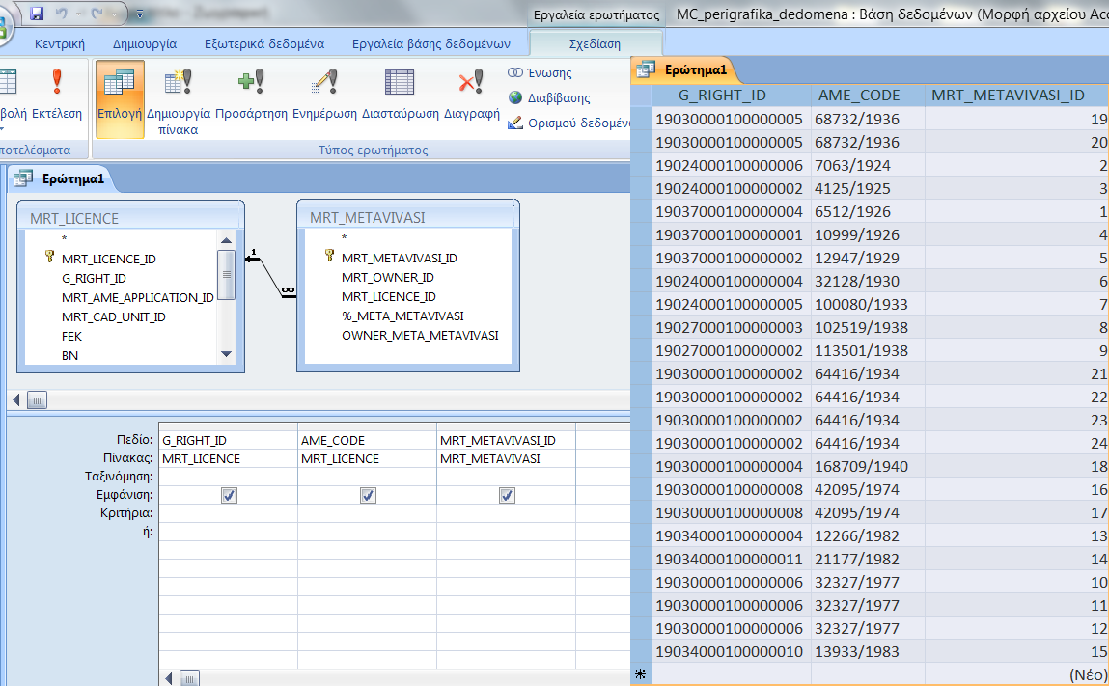Image resolution: width=1109 pixels, height=686 pixels.
Task: Click the (Νέο) cell in the new record row
Action: point(1016,674)
